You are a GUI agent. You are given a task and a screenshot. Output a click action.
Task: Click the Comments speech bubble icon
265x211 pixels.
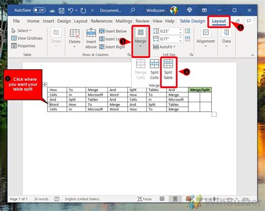click(249, 21)
